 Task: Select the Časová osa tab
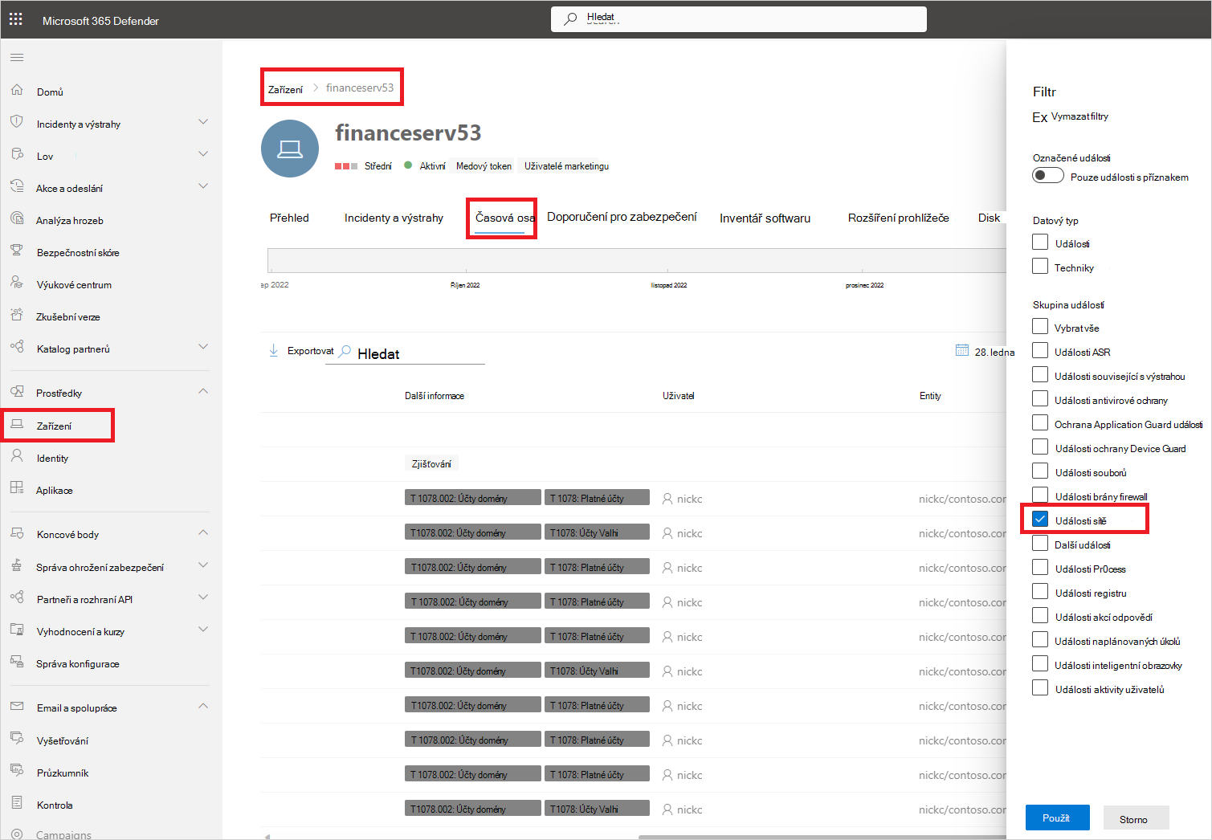pyautogui.click(x=504, y=218)
